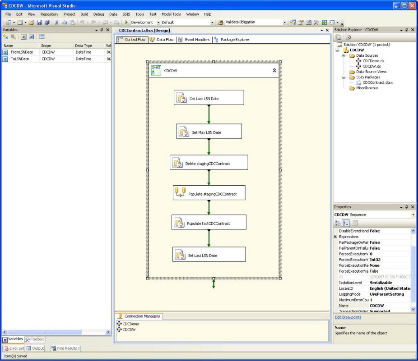Click the Alphabetical sort icon in Properties
The height and width of the screenshot is (361, 418).
click(346, 223)
